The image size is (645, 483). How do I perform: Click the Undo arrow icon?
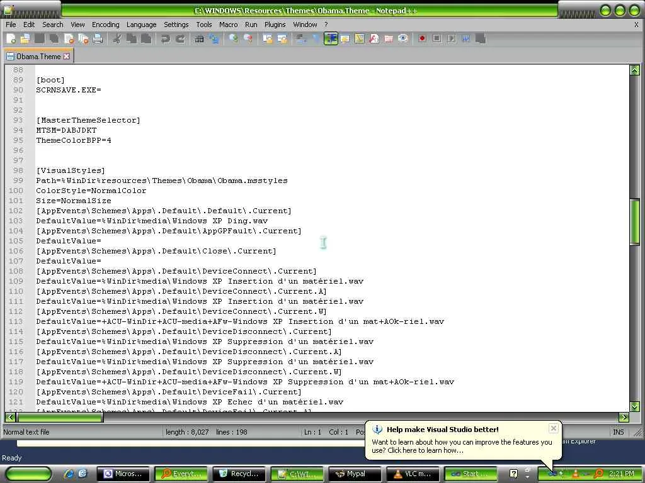tap(166, 38)
